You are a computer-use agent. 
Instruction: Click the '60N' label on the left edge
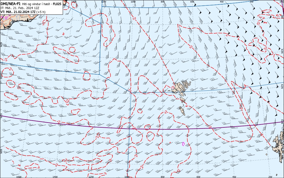pos(1,151)
